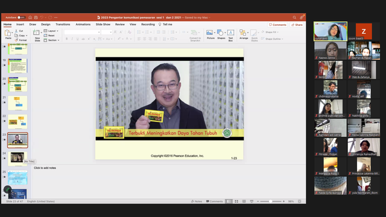Viewport: 386px width, 217px height.
Task: Select slide 21 thumbnail
Action: pyautogui.click(x=17, y=103)
